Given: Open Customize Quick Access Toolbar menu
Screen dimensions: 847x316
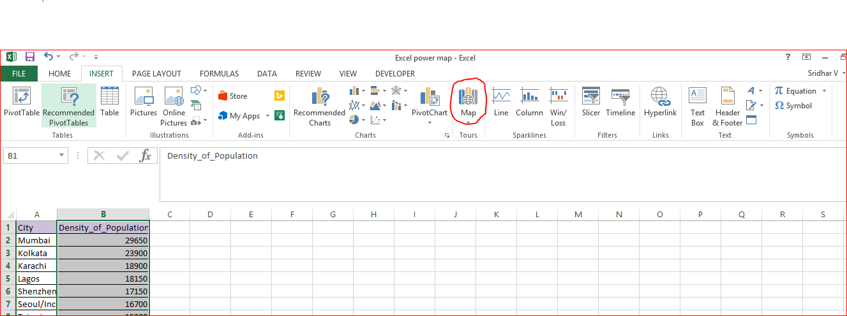Looking at the screenshot, I should point(96,57).
